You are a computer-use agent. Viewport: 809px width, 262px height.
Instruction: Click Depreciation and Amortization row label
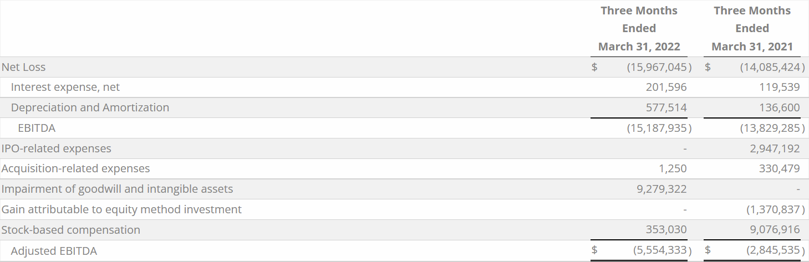click(90, 107)
